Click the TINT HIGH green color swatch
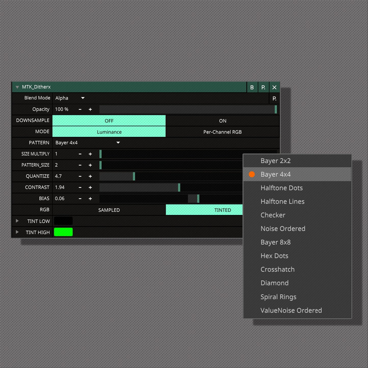This screenshot has height=368, width=368. 63,232
